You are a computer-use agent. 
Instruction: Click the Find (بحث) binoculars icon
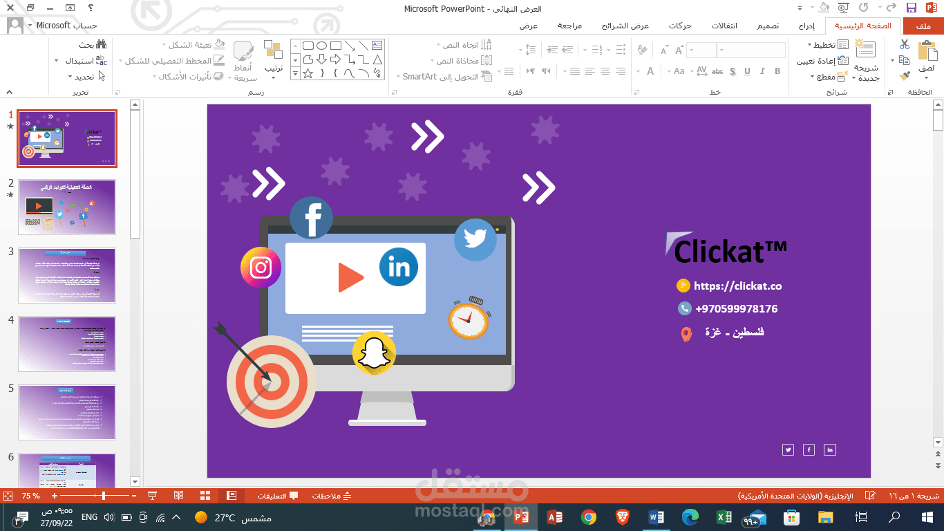[101, 44]
